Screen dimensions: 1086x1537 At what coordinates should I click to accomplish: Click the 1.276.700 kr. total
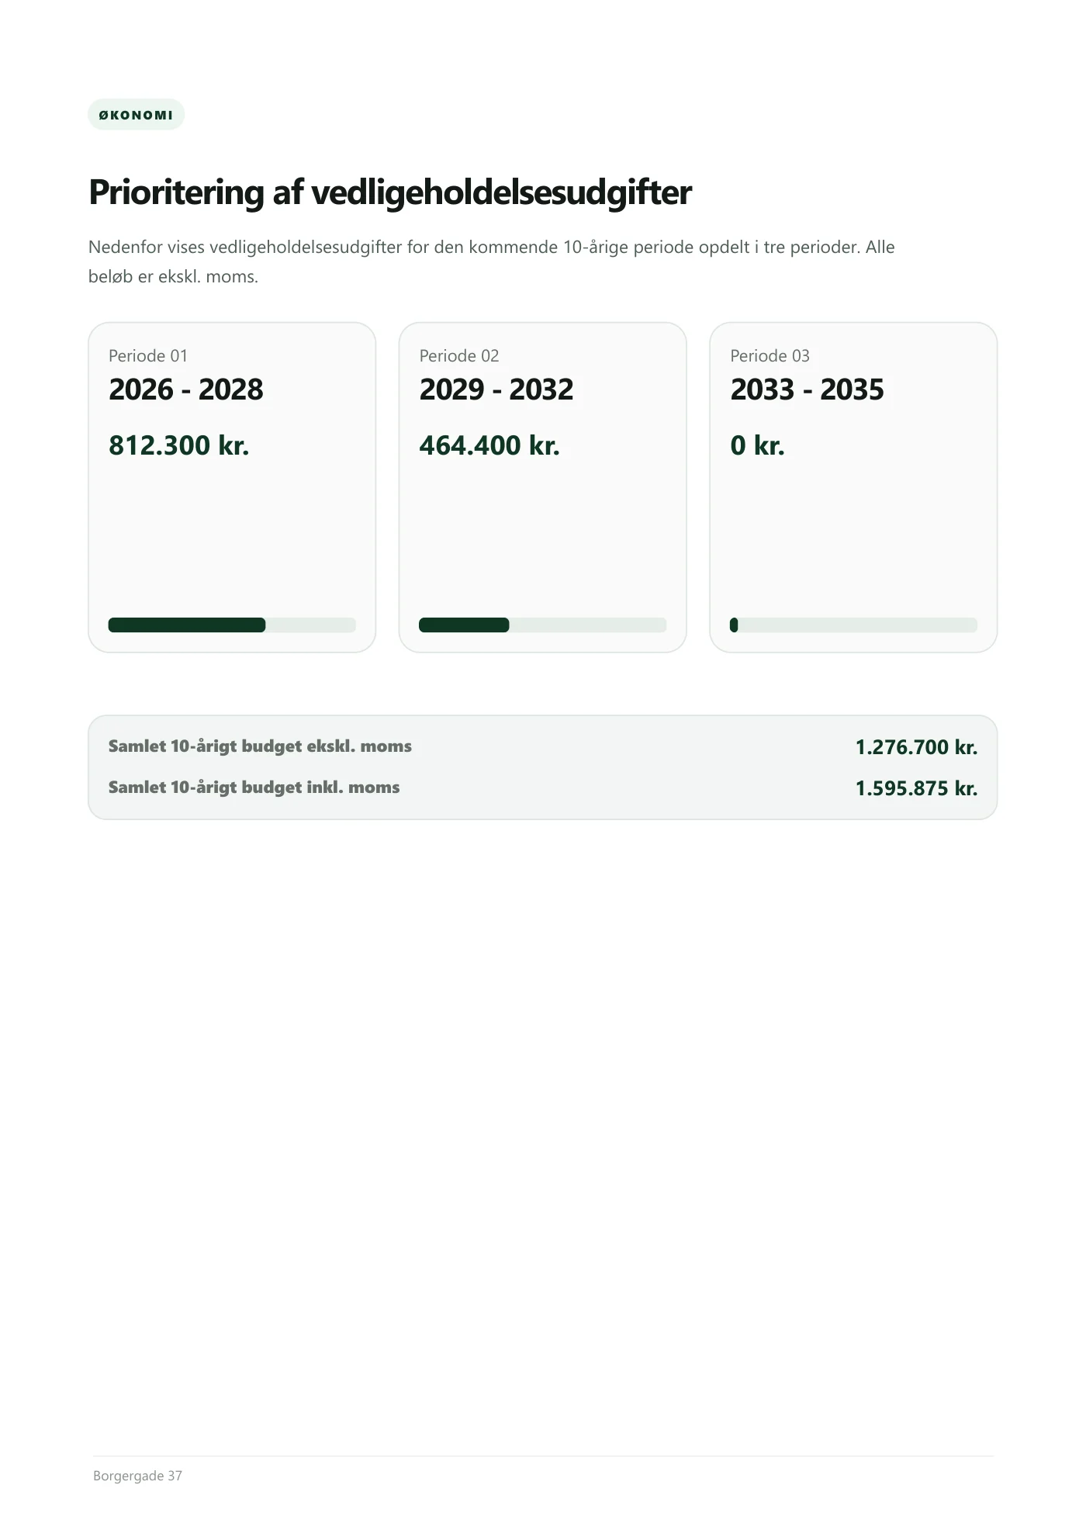pos(916,747)
